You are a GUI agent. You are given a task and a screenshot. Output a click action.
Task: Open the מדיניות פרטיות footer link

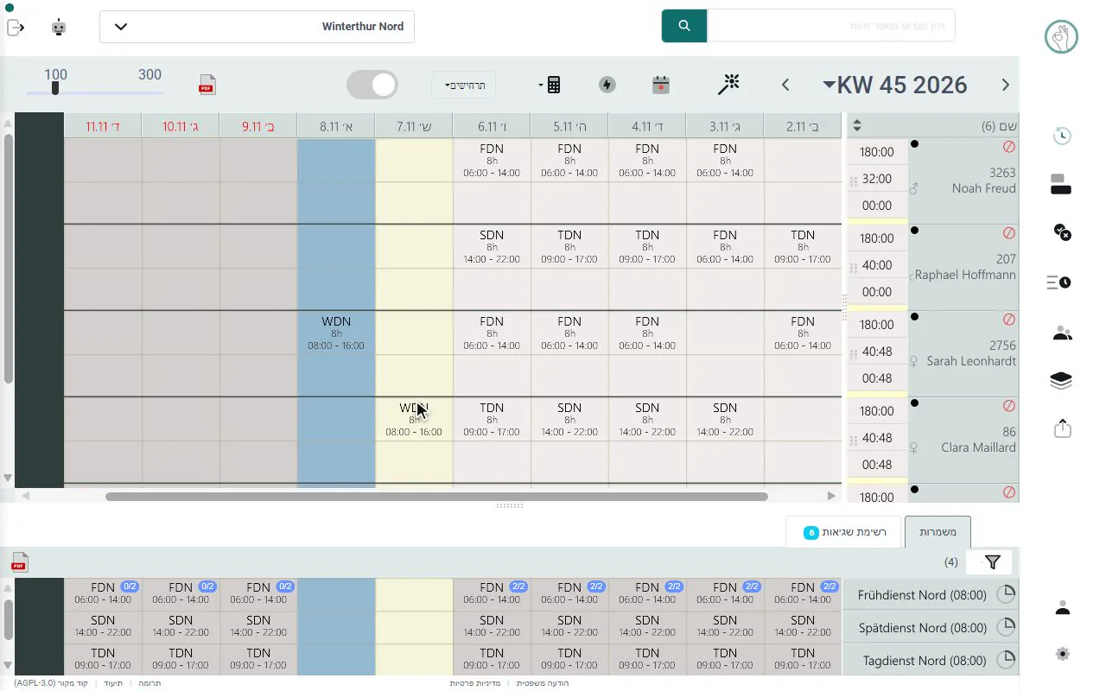tap(476, 683)
